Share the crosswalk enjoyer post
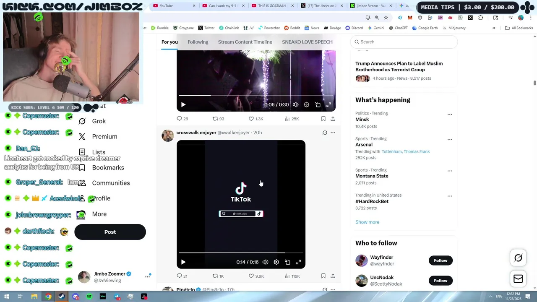537x302 pixels. [333, 276]
